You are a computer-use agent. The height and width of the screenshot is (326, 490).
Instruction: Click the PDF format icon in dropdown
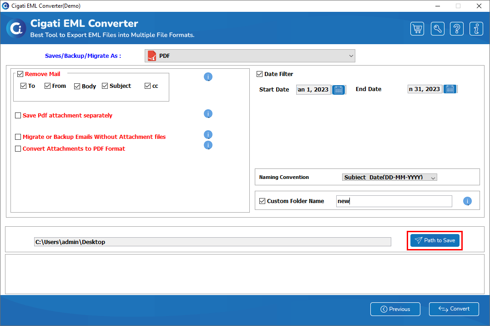click(152, 56)
